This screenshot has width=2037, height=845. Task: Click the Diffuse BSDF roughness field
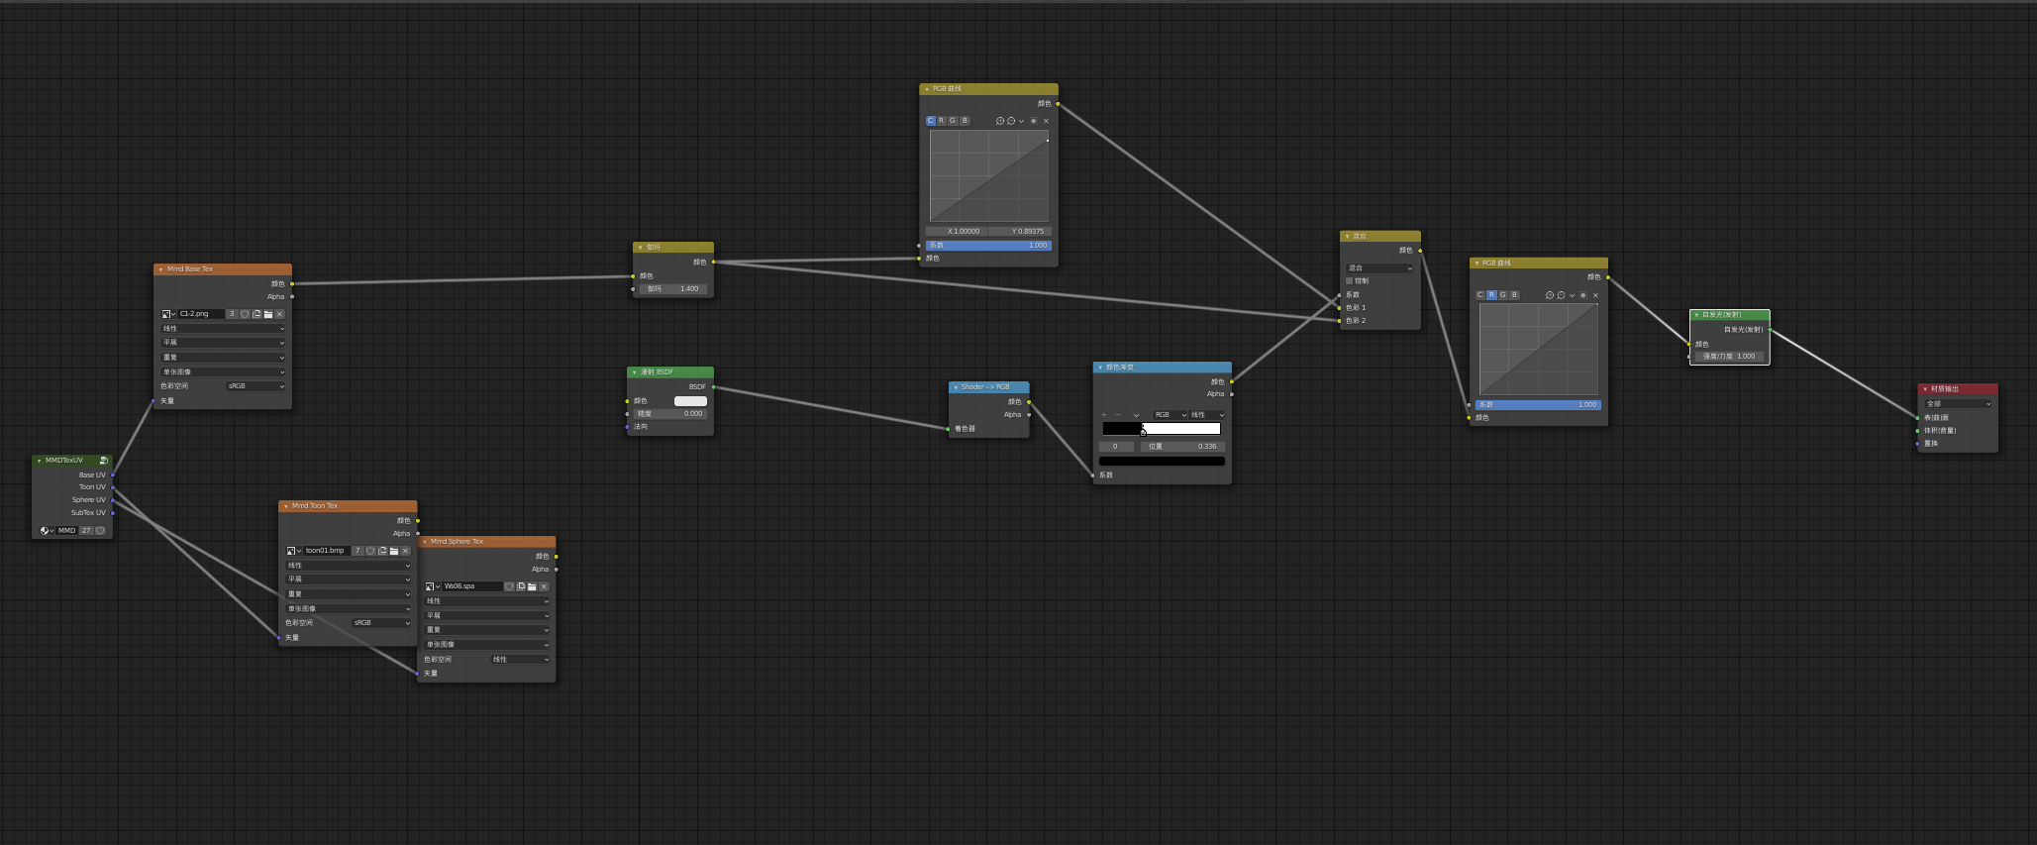coord(670,414)
